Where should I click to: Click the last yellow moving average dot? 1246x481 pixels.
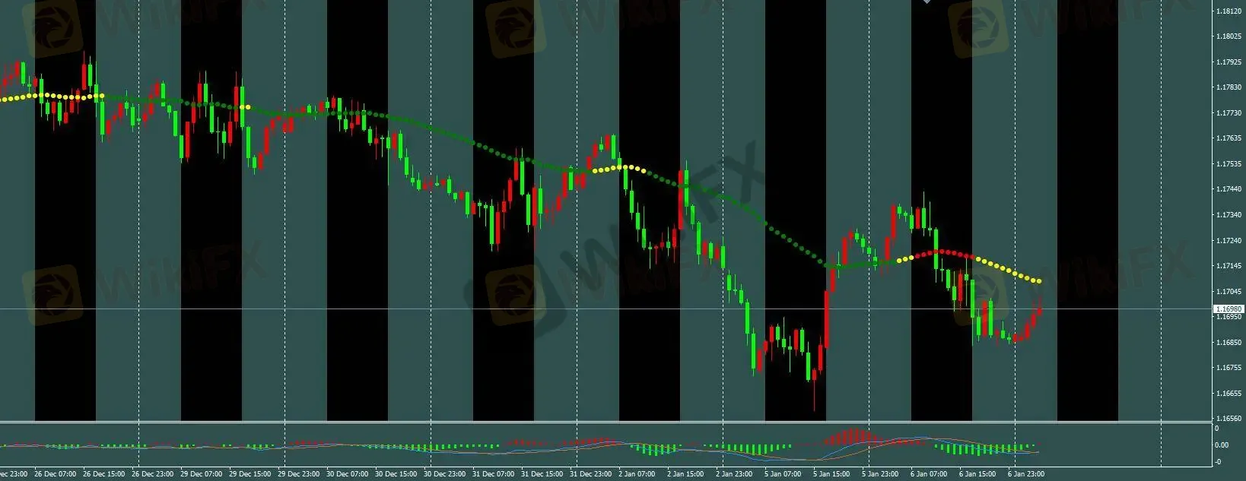[1039, 282]
